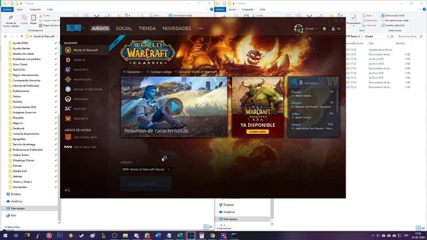Screen dimensions: 427x240
Task: Open the Pagos internacionales folder
Action: pos(25,75)
